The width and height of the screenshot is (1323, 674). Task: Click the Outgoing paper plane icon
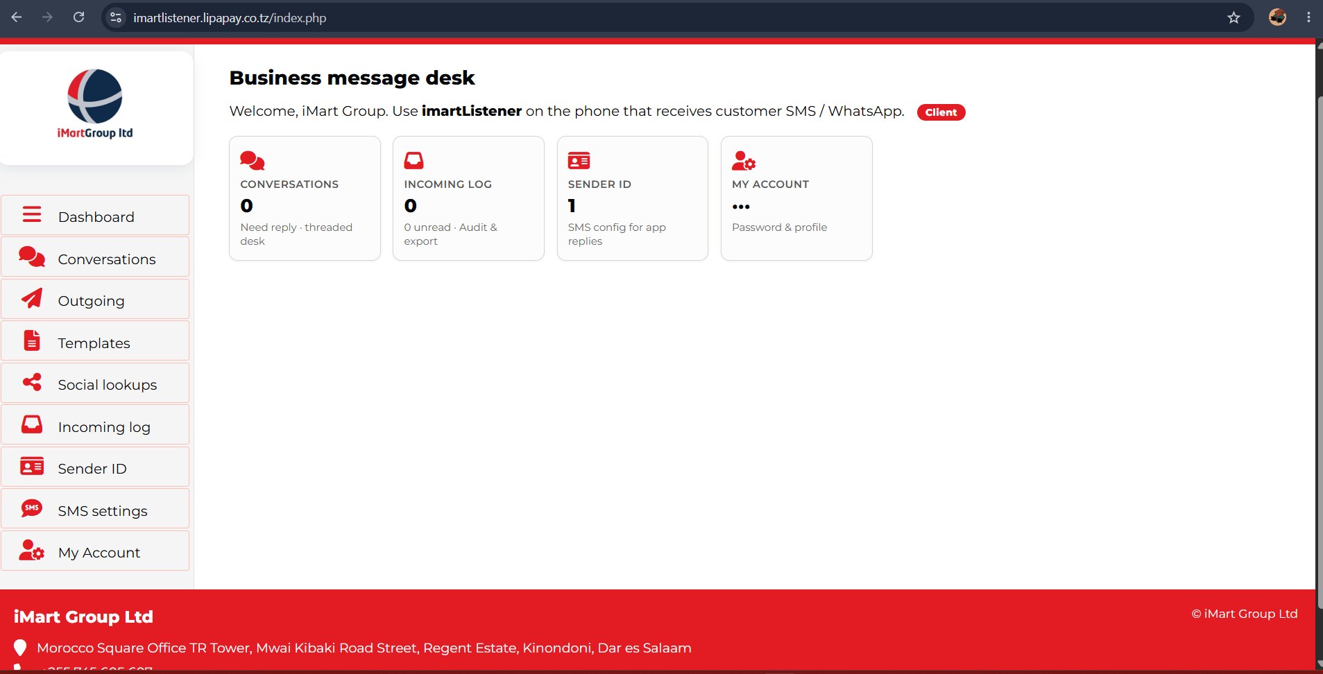pyautogui.click(x=32, y=298)
